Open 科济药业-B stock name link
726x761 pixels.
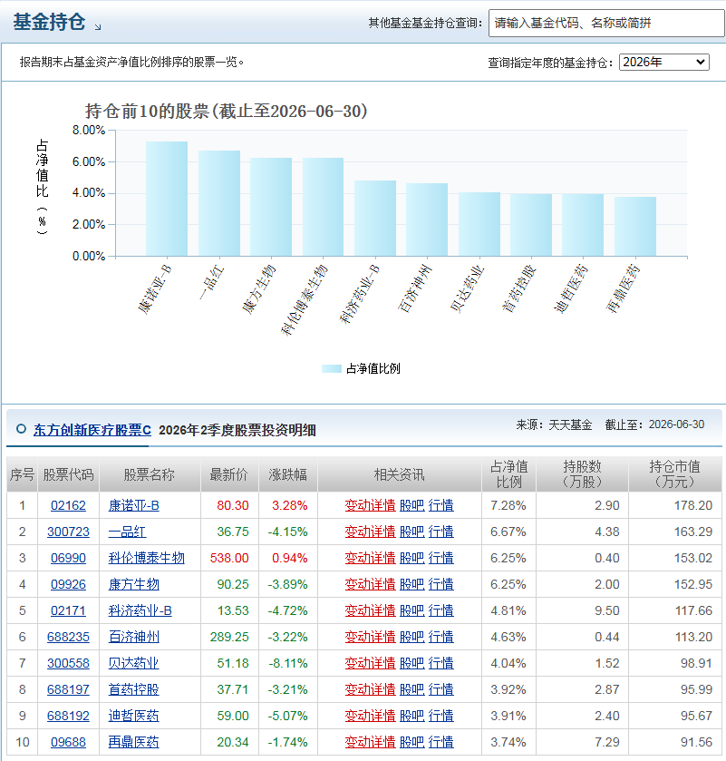tap(140, 610)
